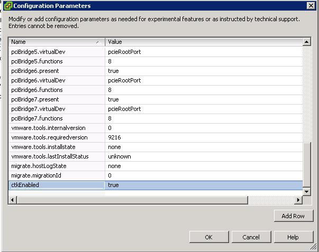Select the pciBridge5.virtualDev row name
The image size is (319, 252).
(57, 52)
